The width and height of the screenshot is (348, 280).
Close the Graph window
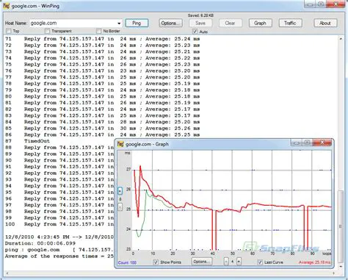322,143
